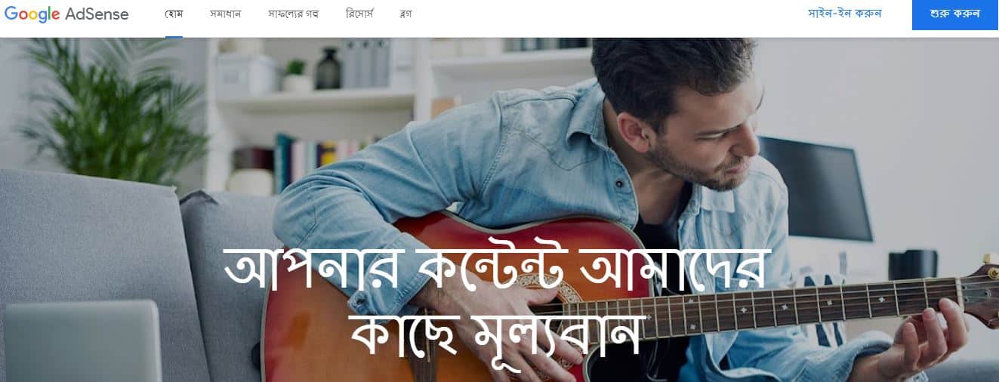Click the Google AdSense logo
This screenshot has height=382, width=999.
(66, 14)
